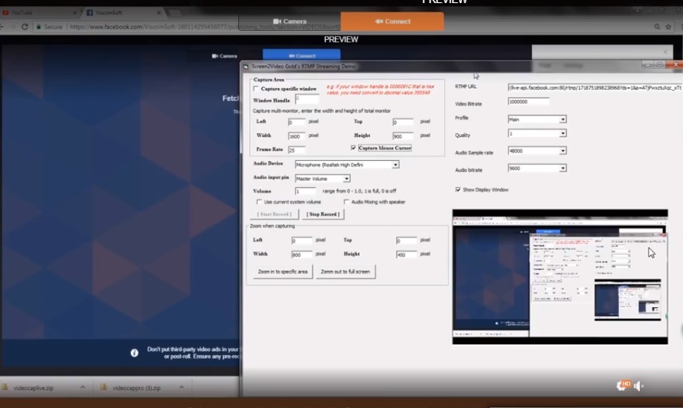Select the Camera tab in top bar
This screenshot has width=683, height=408.
pyautogui.click(x=289, y=22)
